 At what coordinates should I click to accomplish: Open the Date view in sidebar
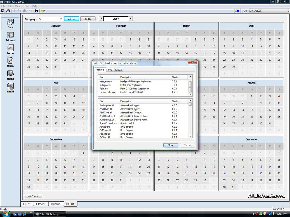point(10,24)
